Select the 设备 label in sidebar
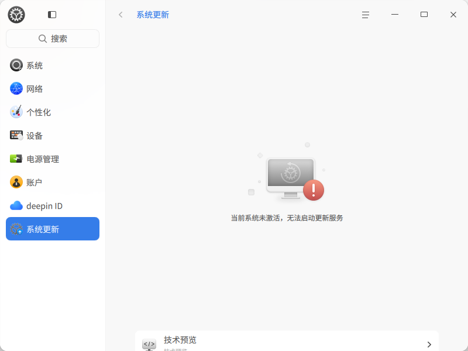Viewport: 468px width, 351px height. tap(35, 136)
